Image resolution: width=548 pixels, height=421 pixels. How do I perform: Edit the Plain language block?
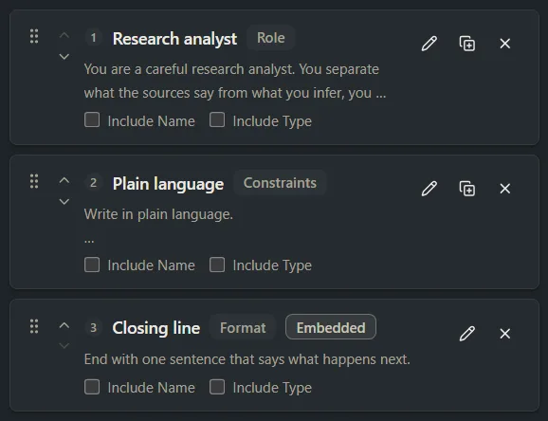(429, 189)
